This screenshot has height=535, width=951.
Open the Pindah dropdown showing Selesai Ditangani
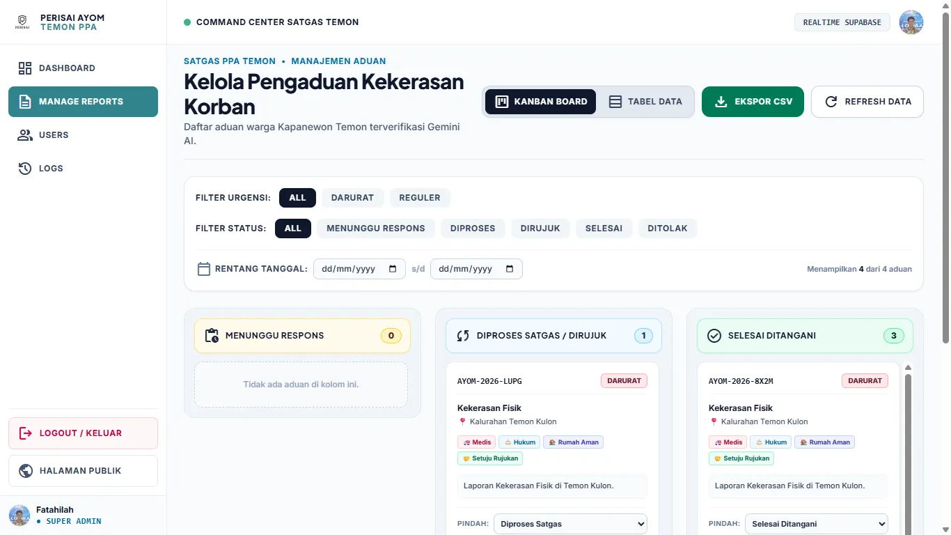pyautogui.click(x=816, y=524)
